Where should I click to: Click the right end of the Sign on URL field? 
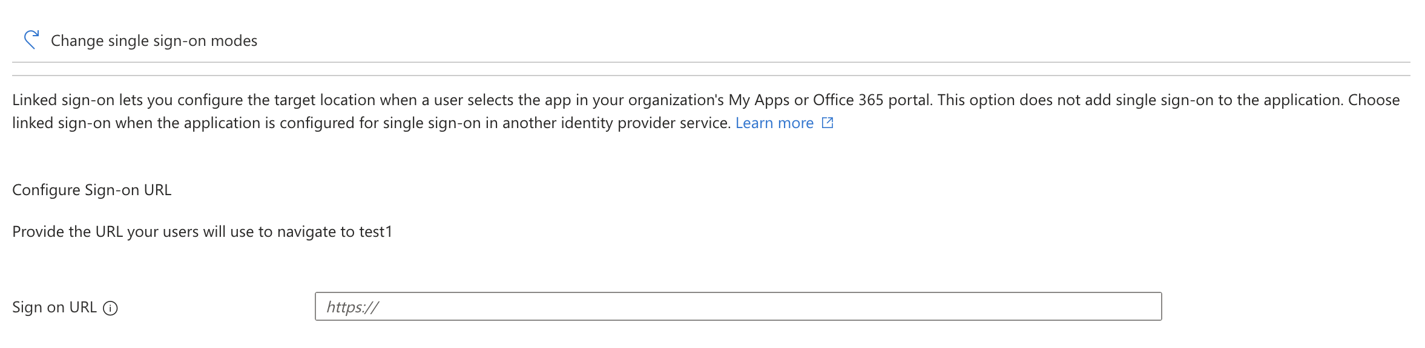[x=1144, y=306]
